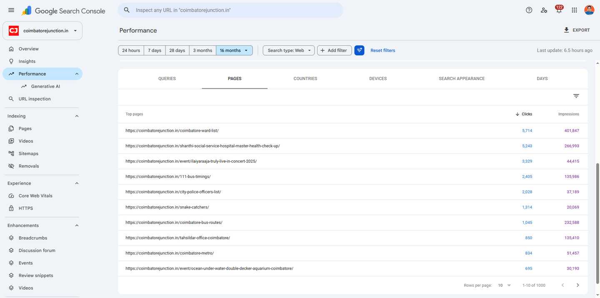Sort by the Impressions column header
This screenshot has width=600, height=298.
568,114
